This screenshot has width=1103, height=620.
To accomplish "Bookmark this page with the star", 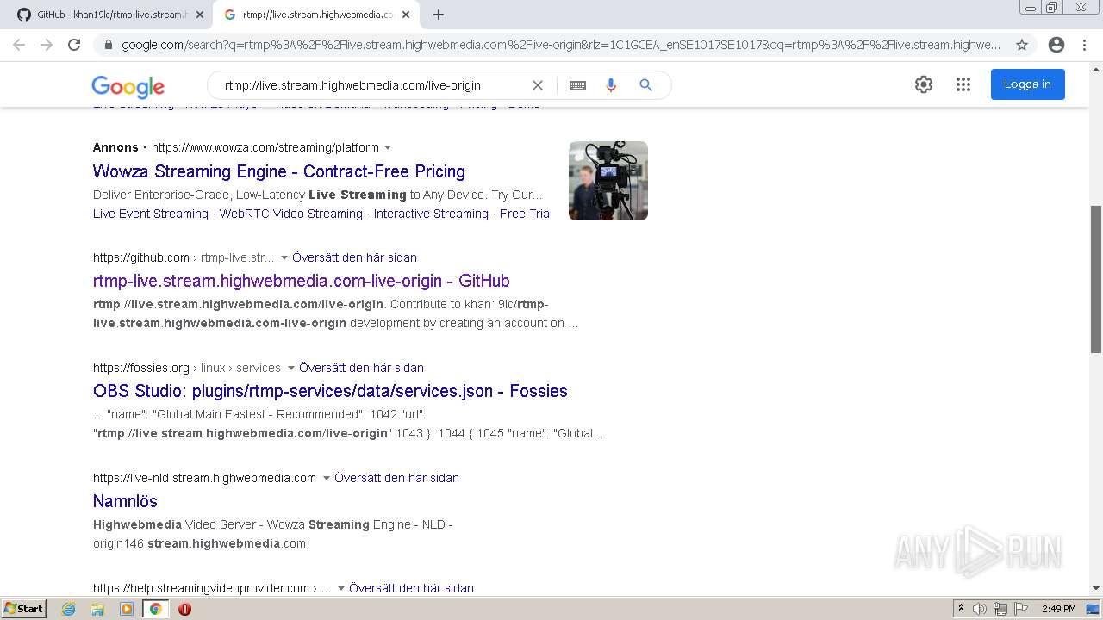I will click(1022, 45).
